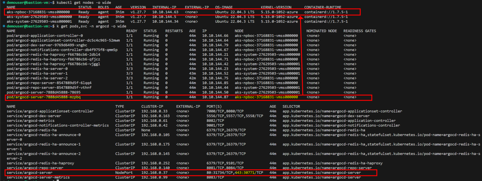The width and height of the screenshot is (482, 181).
Task: Click the 'k get pods,svc -n argocd' command
Action: click(92, 26)
